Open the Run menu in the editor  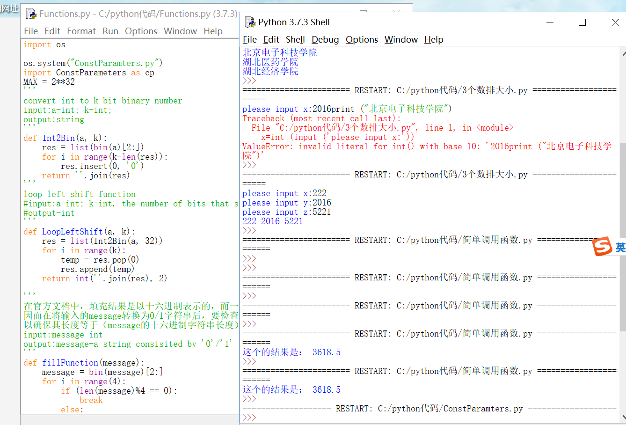click(110, 31)
